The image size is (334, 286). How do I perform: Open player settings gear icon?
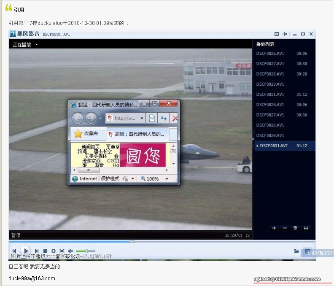(54, 251)
